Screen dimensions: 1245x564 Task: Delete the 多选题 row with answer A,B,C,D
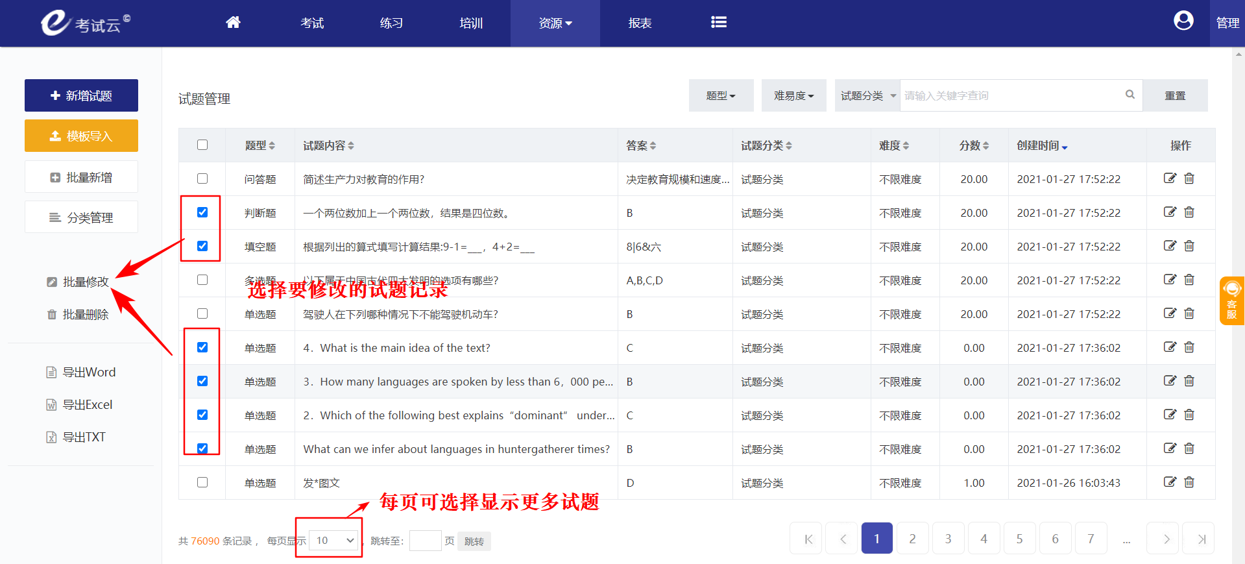point(1189,280)
